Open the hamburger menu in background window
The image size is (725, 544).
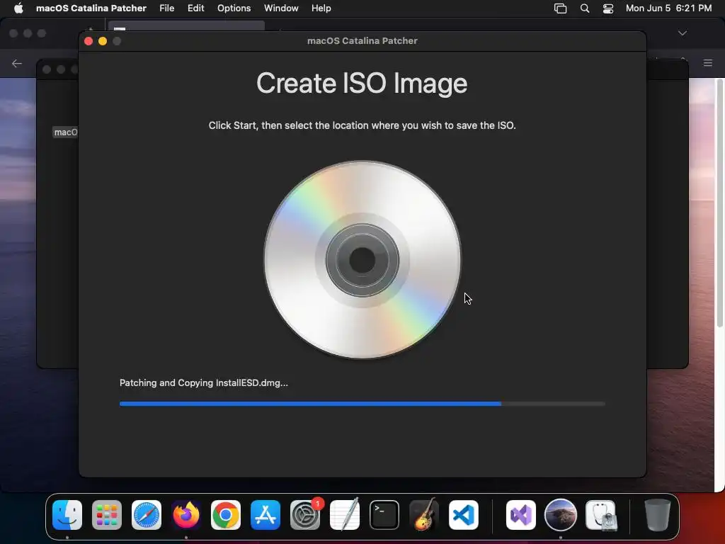pyautogui.click(x=708, y=63)
